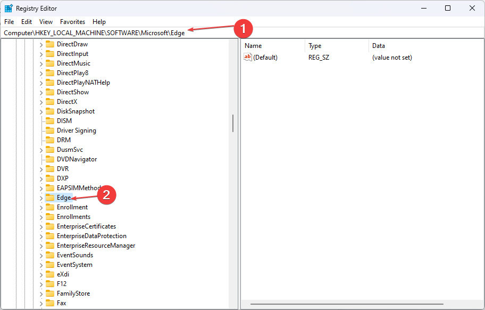Select the DirectShow folder icon

(x=50, y=92)
